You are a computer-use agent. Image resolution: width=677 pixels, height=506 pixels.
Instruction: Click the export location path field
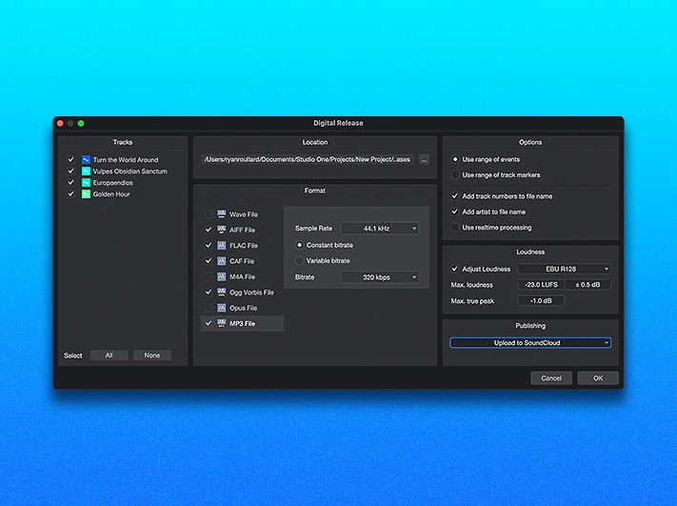tap(308, 159)
